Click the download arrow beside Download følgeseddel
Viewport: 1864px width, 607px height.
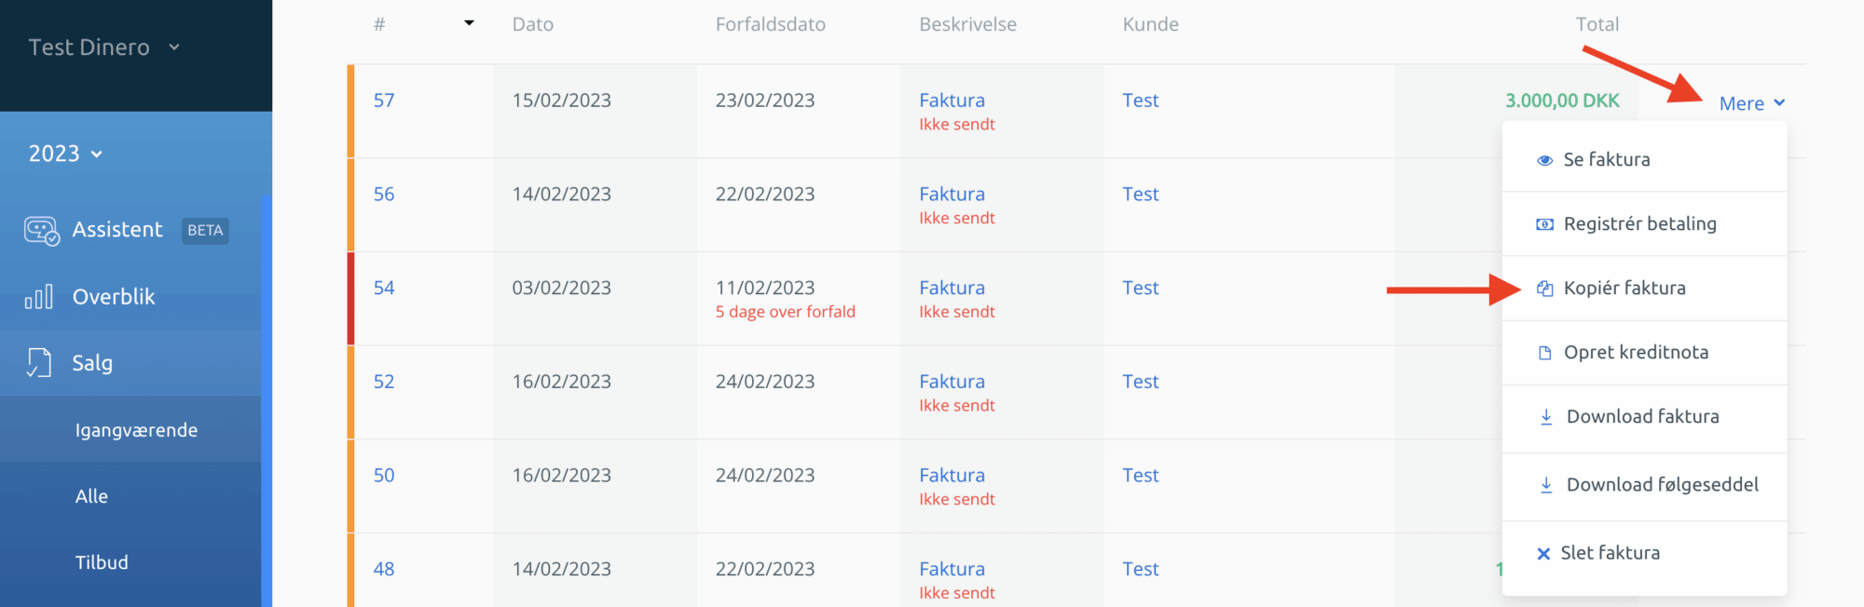pos(1545,485)
